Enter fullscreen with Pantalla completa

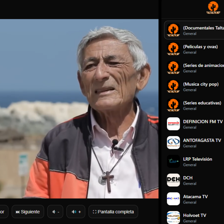(113, 212)
